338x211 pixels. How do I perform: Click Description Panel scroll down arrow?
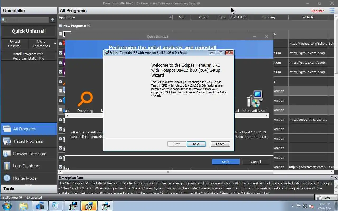click(336, 191)
